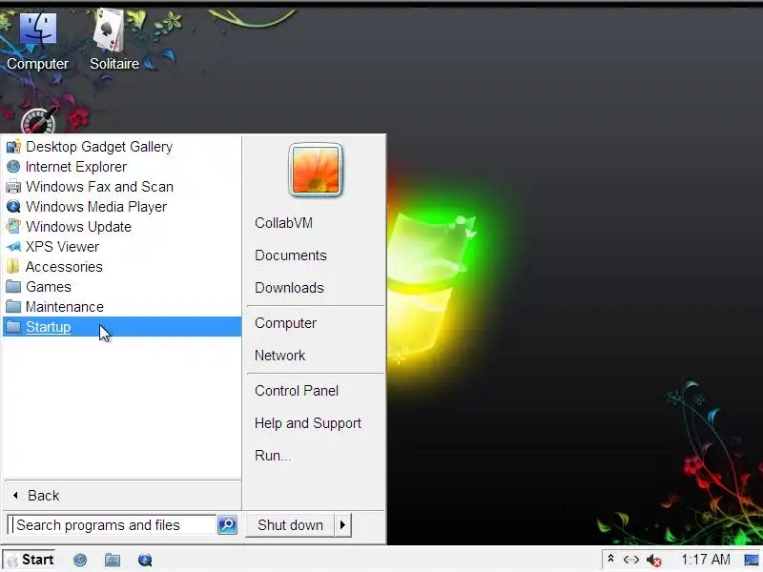Click the muted volume tray icon
The width and height of the screenshot is (763, 572).
tap(654, 561)
